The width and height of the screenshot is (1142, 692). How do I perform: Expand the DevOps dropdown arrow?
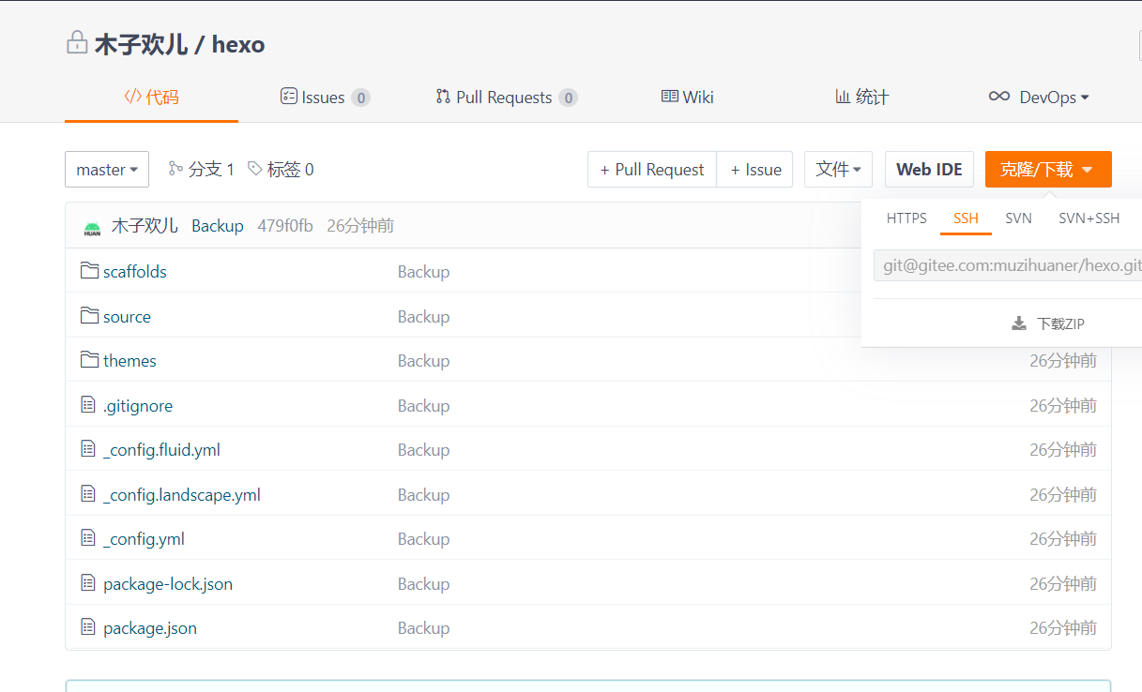(x=1085, y=98)
